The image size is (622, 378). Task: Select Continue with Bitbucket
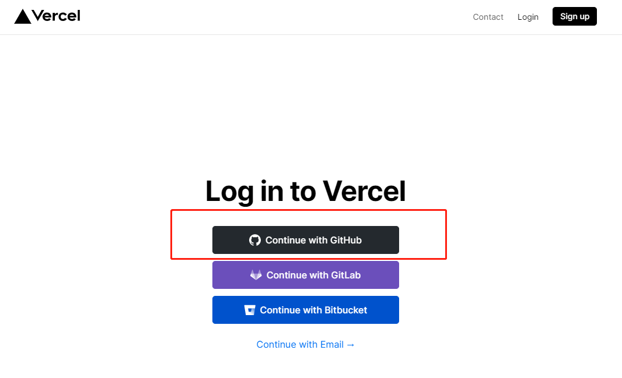(305, 310)
